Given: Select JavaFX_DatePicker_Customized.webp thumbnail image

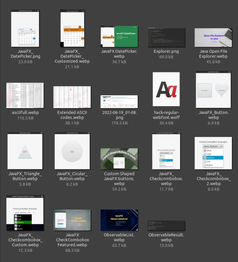Looking at the screenshot, I should pyautogui.click(x=72, y=28).
